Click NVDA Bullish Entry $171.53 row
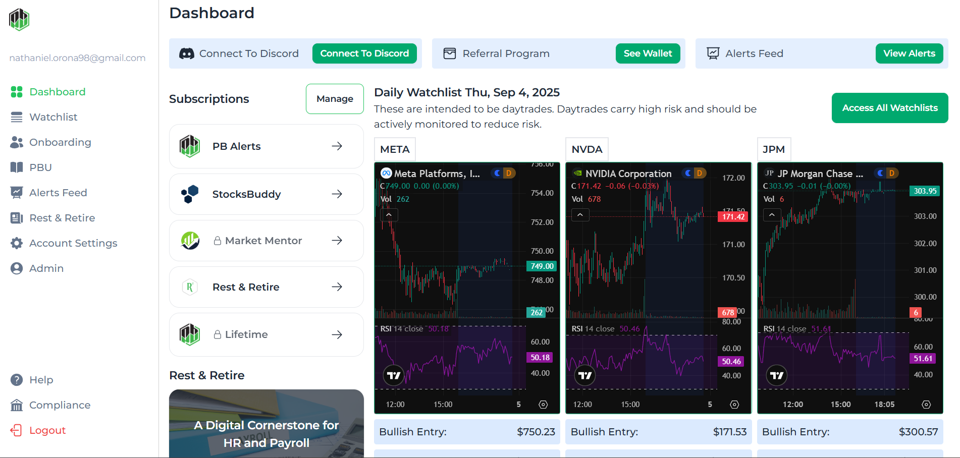 (658, 432)
